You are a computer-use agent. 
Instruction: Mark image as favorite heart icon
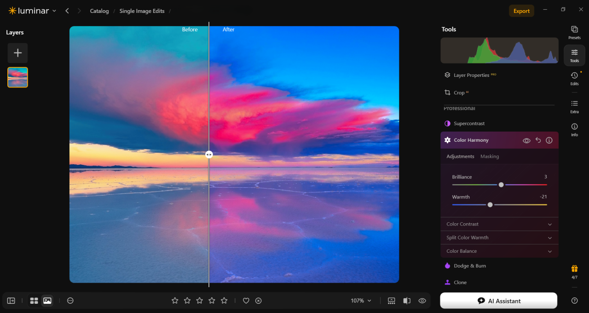coord(246,301)
